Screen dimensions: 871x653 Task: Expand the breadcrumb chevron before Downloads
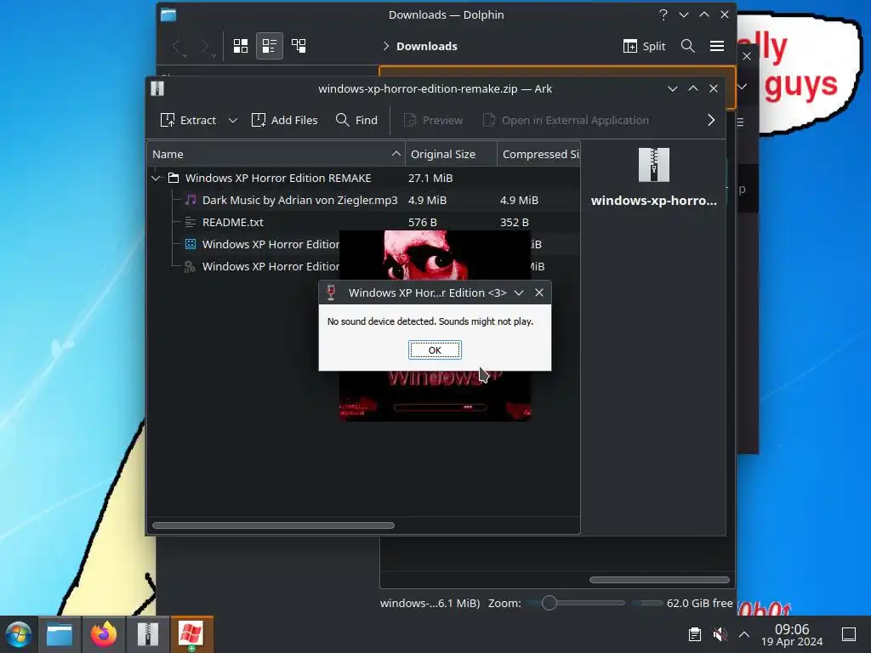386,46
